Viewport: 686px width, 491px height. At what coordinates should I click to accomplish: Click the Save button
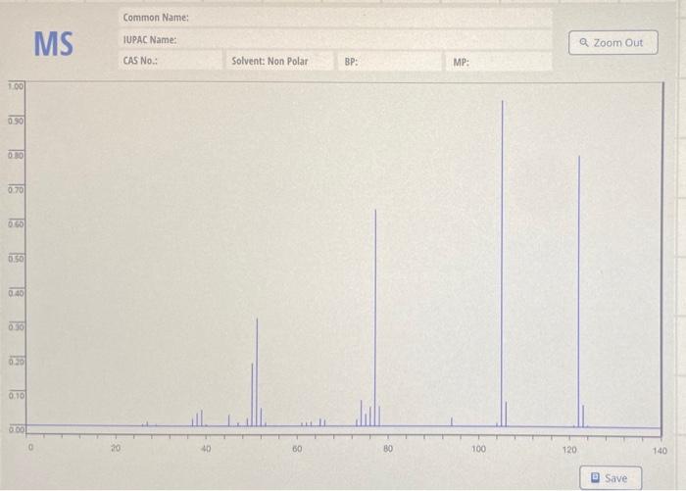611,478
